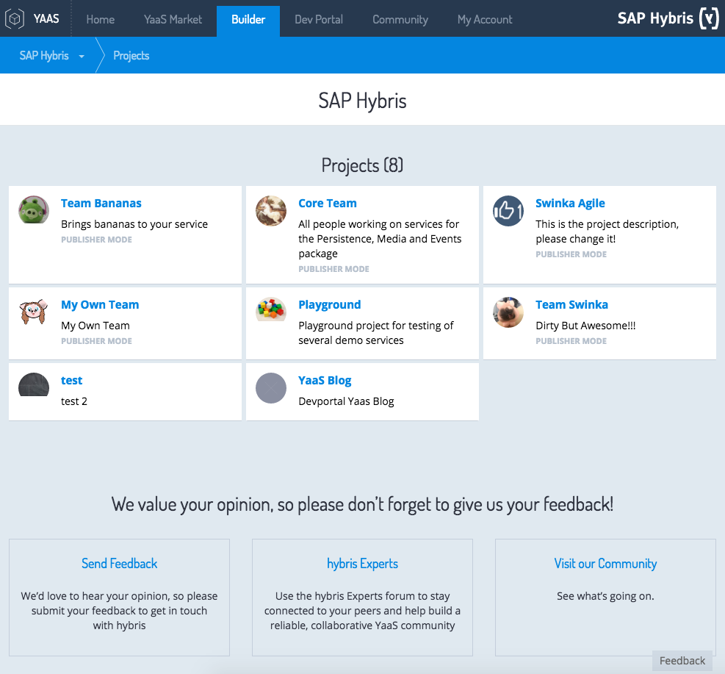Click the 'We value your opinion' heading
The height and width of the screenshot is (674, 725).
click(x=363, y=504)
